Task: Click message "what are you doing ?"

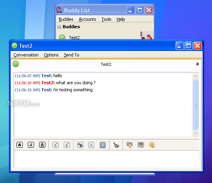Action: (76, 83)
